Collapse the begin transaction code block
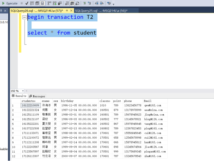The height and width of the screenshot is (161, 214). 24,17
